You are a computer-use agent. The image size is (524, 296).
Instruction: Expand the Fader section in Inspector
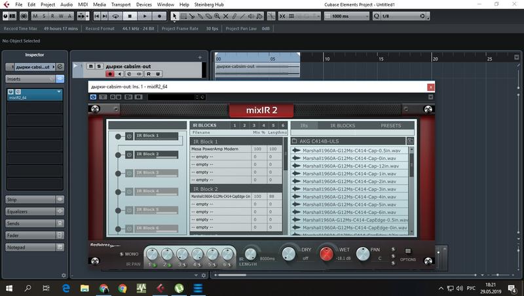(x=30, y=236)
